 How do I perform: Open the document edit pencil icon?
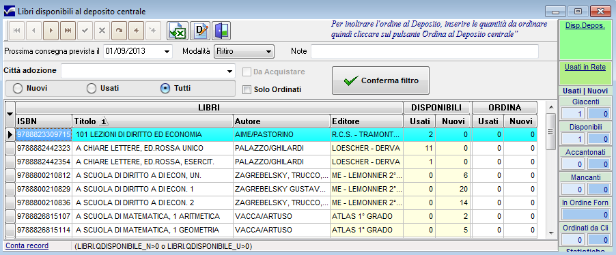click(x=200, y=31)
